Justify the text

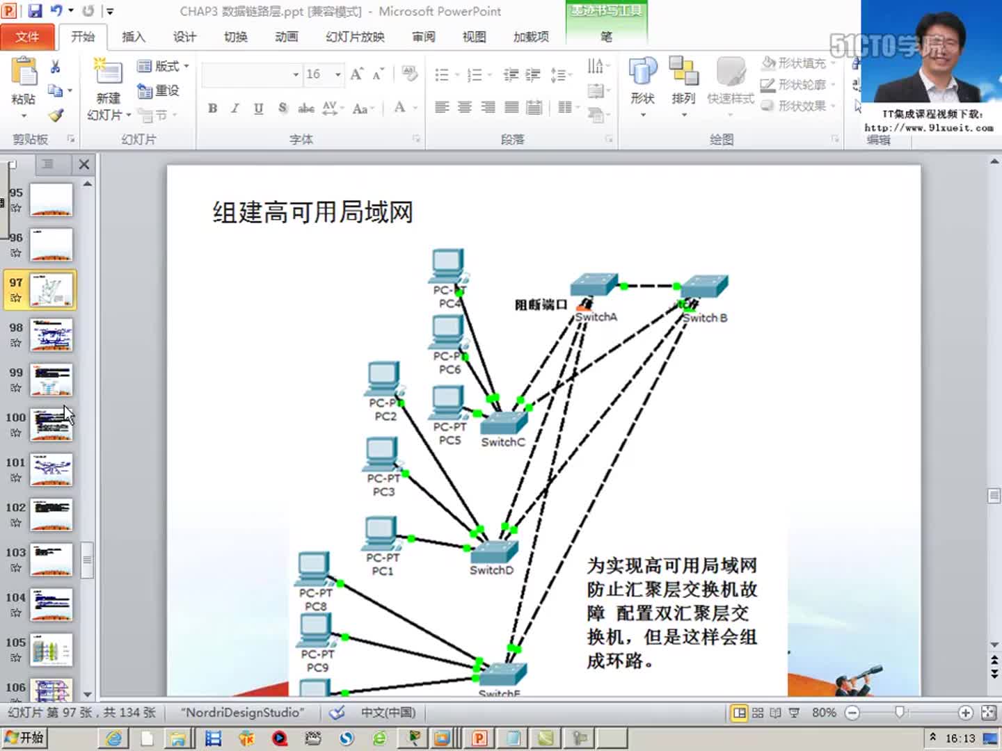[511, 107]
